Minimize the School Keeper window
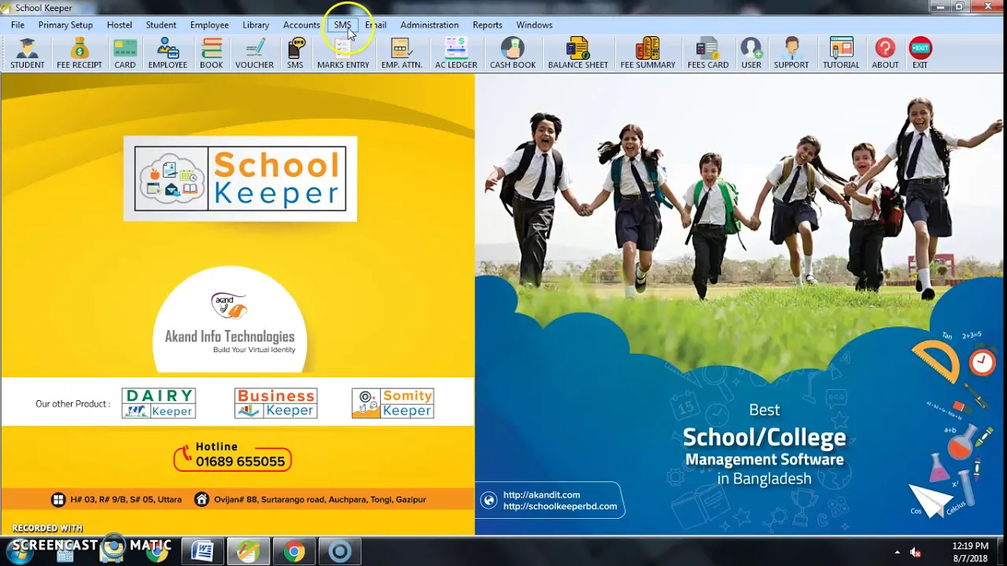This screenshot has width=1007, height=566. coord(939,6)
